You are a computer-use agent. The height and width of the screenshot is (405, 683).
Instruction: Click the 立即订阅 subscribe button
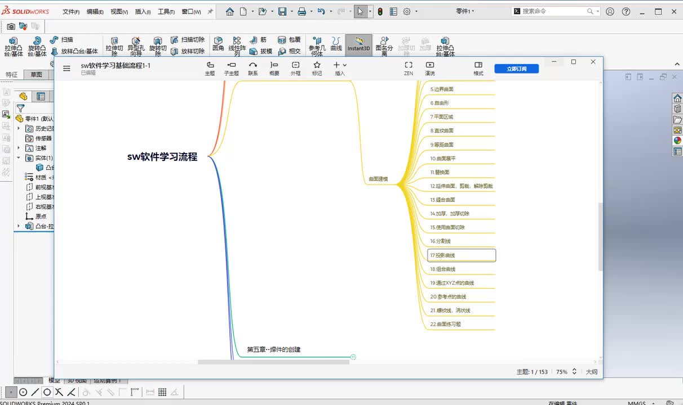click(x=516, y=69)
